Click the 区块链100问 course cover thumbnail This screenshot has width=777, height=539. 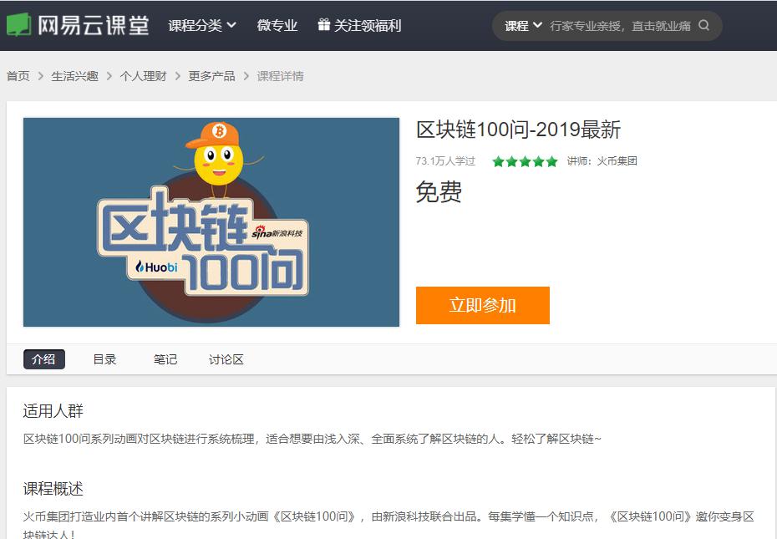coord(211,222)
